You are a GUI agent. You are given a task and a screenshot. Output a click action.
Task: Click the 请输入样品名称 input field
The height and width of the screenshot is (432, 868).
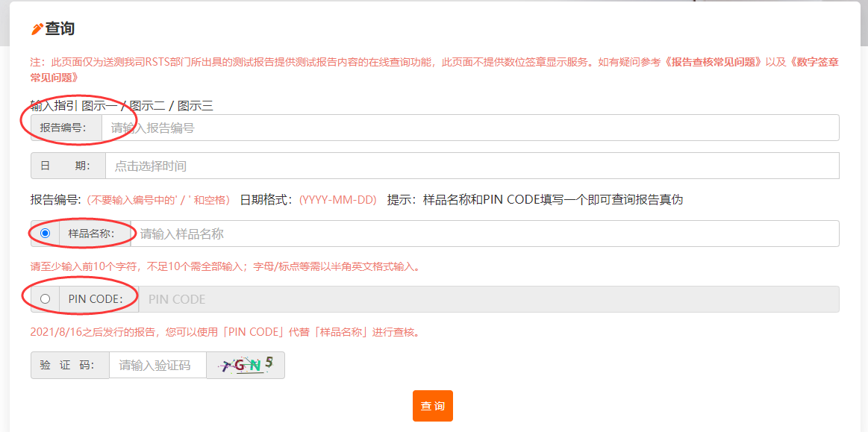coord(299,233)
